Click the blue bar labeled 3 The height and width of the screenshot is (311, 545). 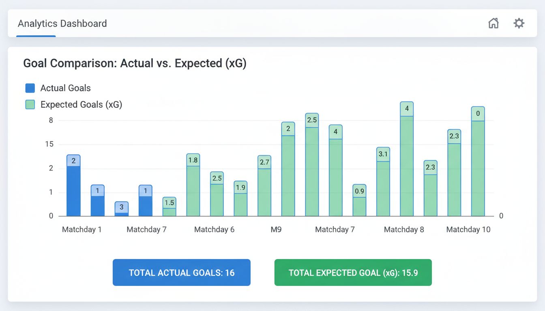point(121,209)
